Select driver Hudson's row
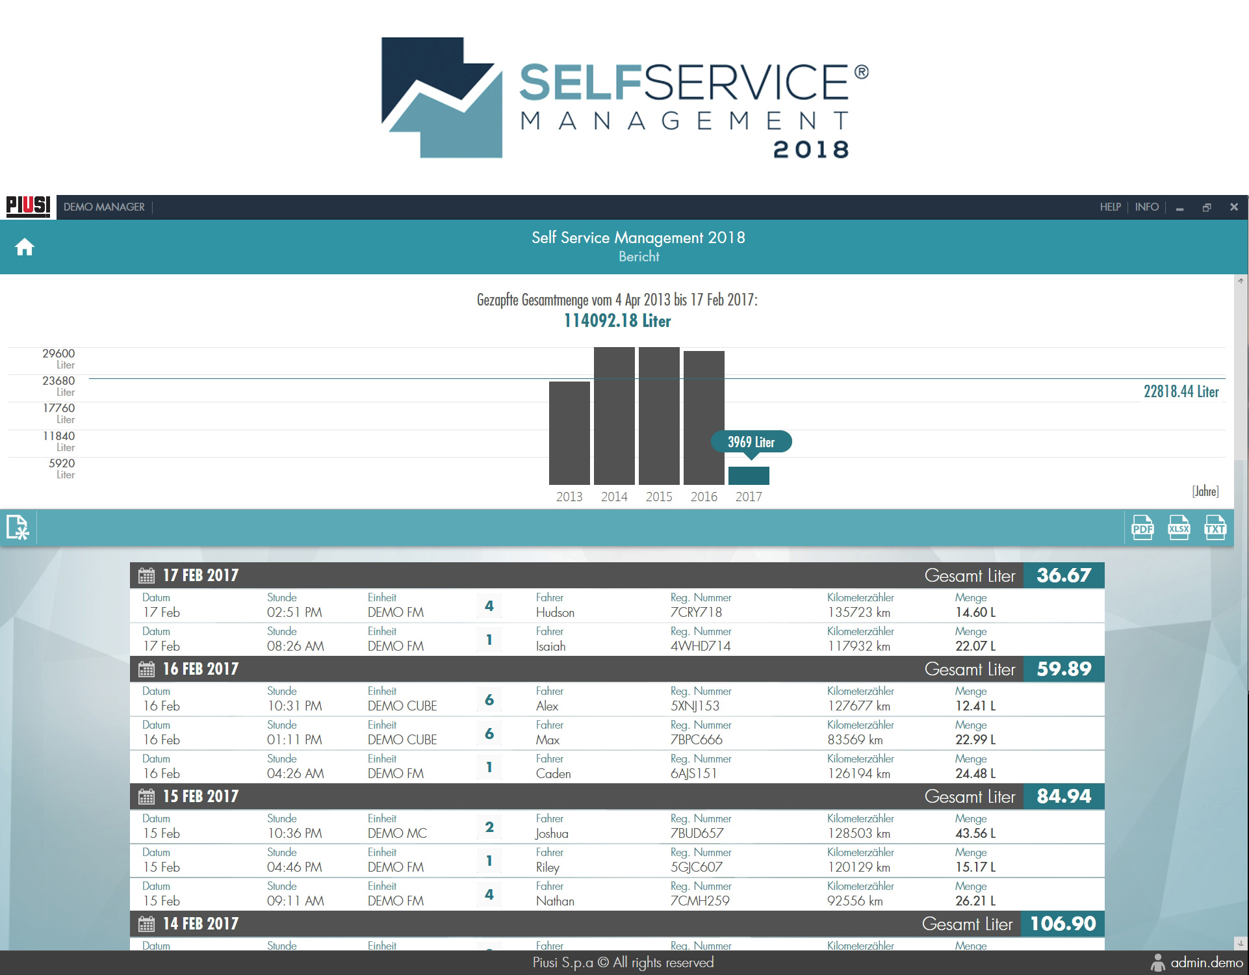 click(617, 606)
